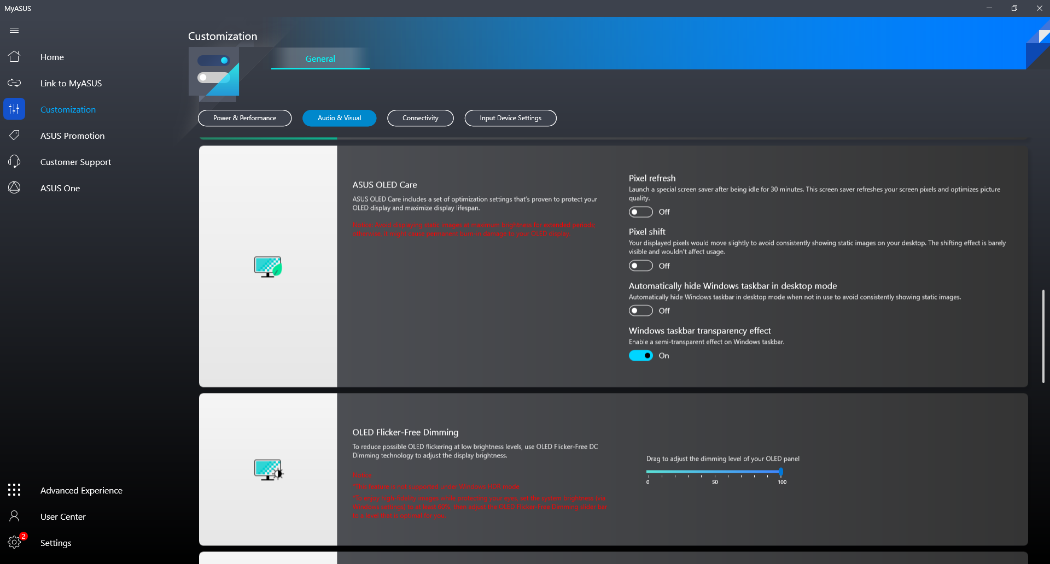Click the User Center person icon
The height and width of the screenshot is (564, 1050).
click(x=14, y=516)
